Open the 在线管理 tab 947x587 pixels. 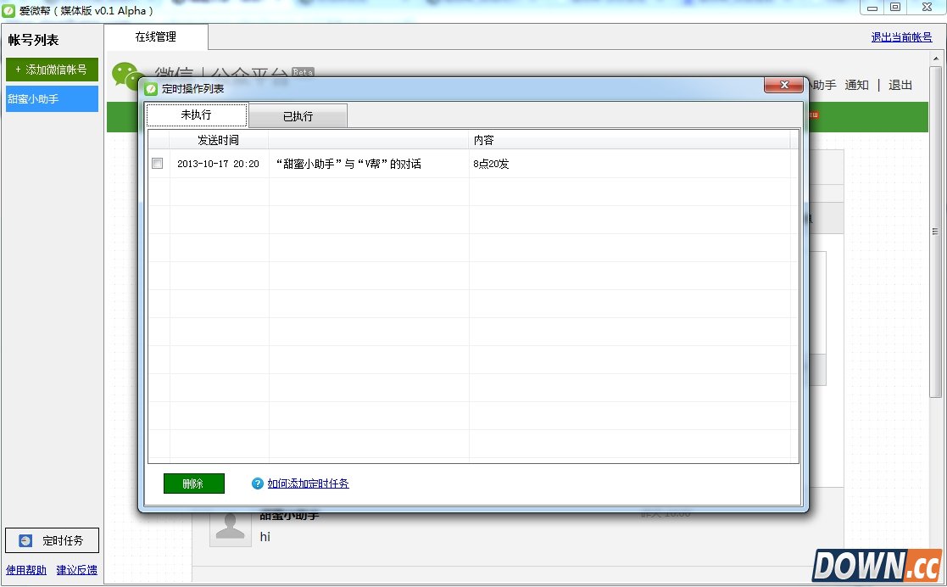156,37
